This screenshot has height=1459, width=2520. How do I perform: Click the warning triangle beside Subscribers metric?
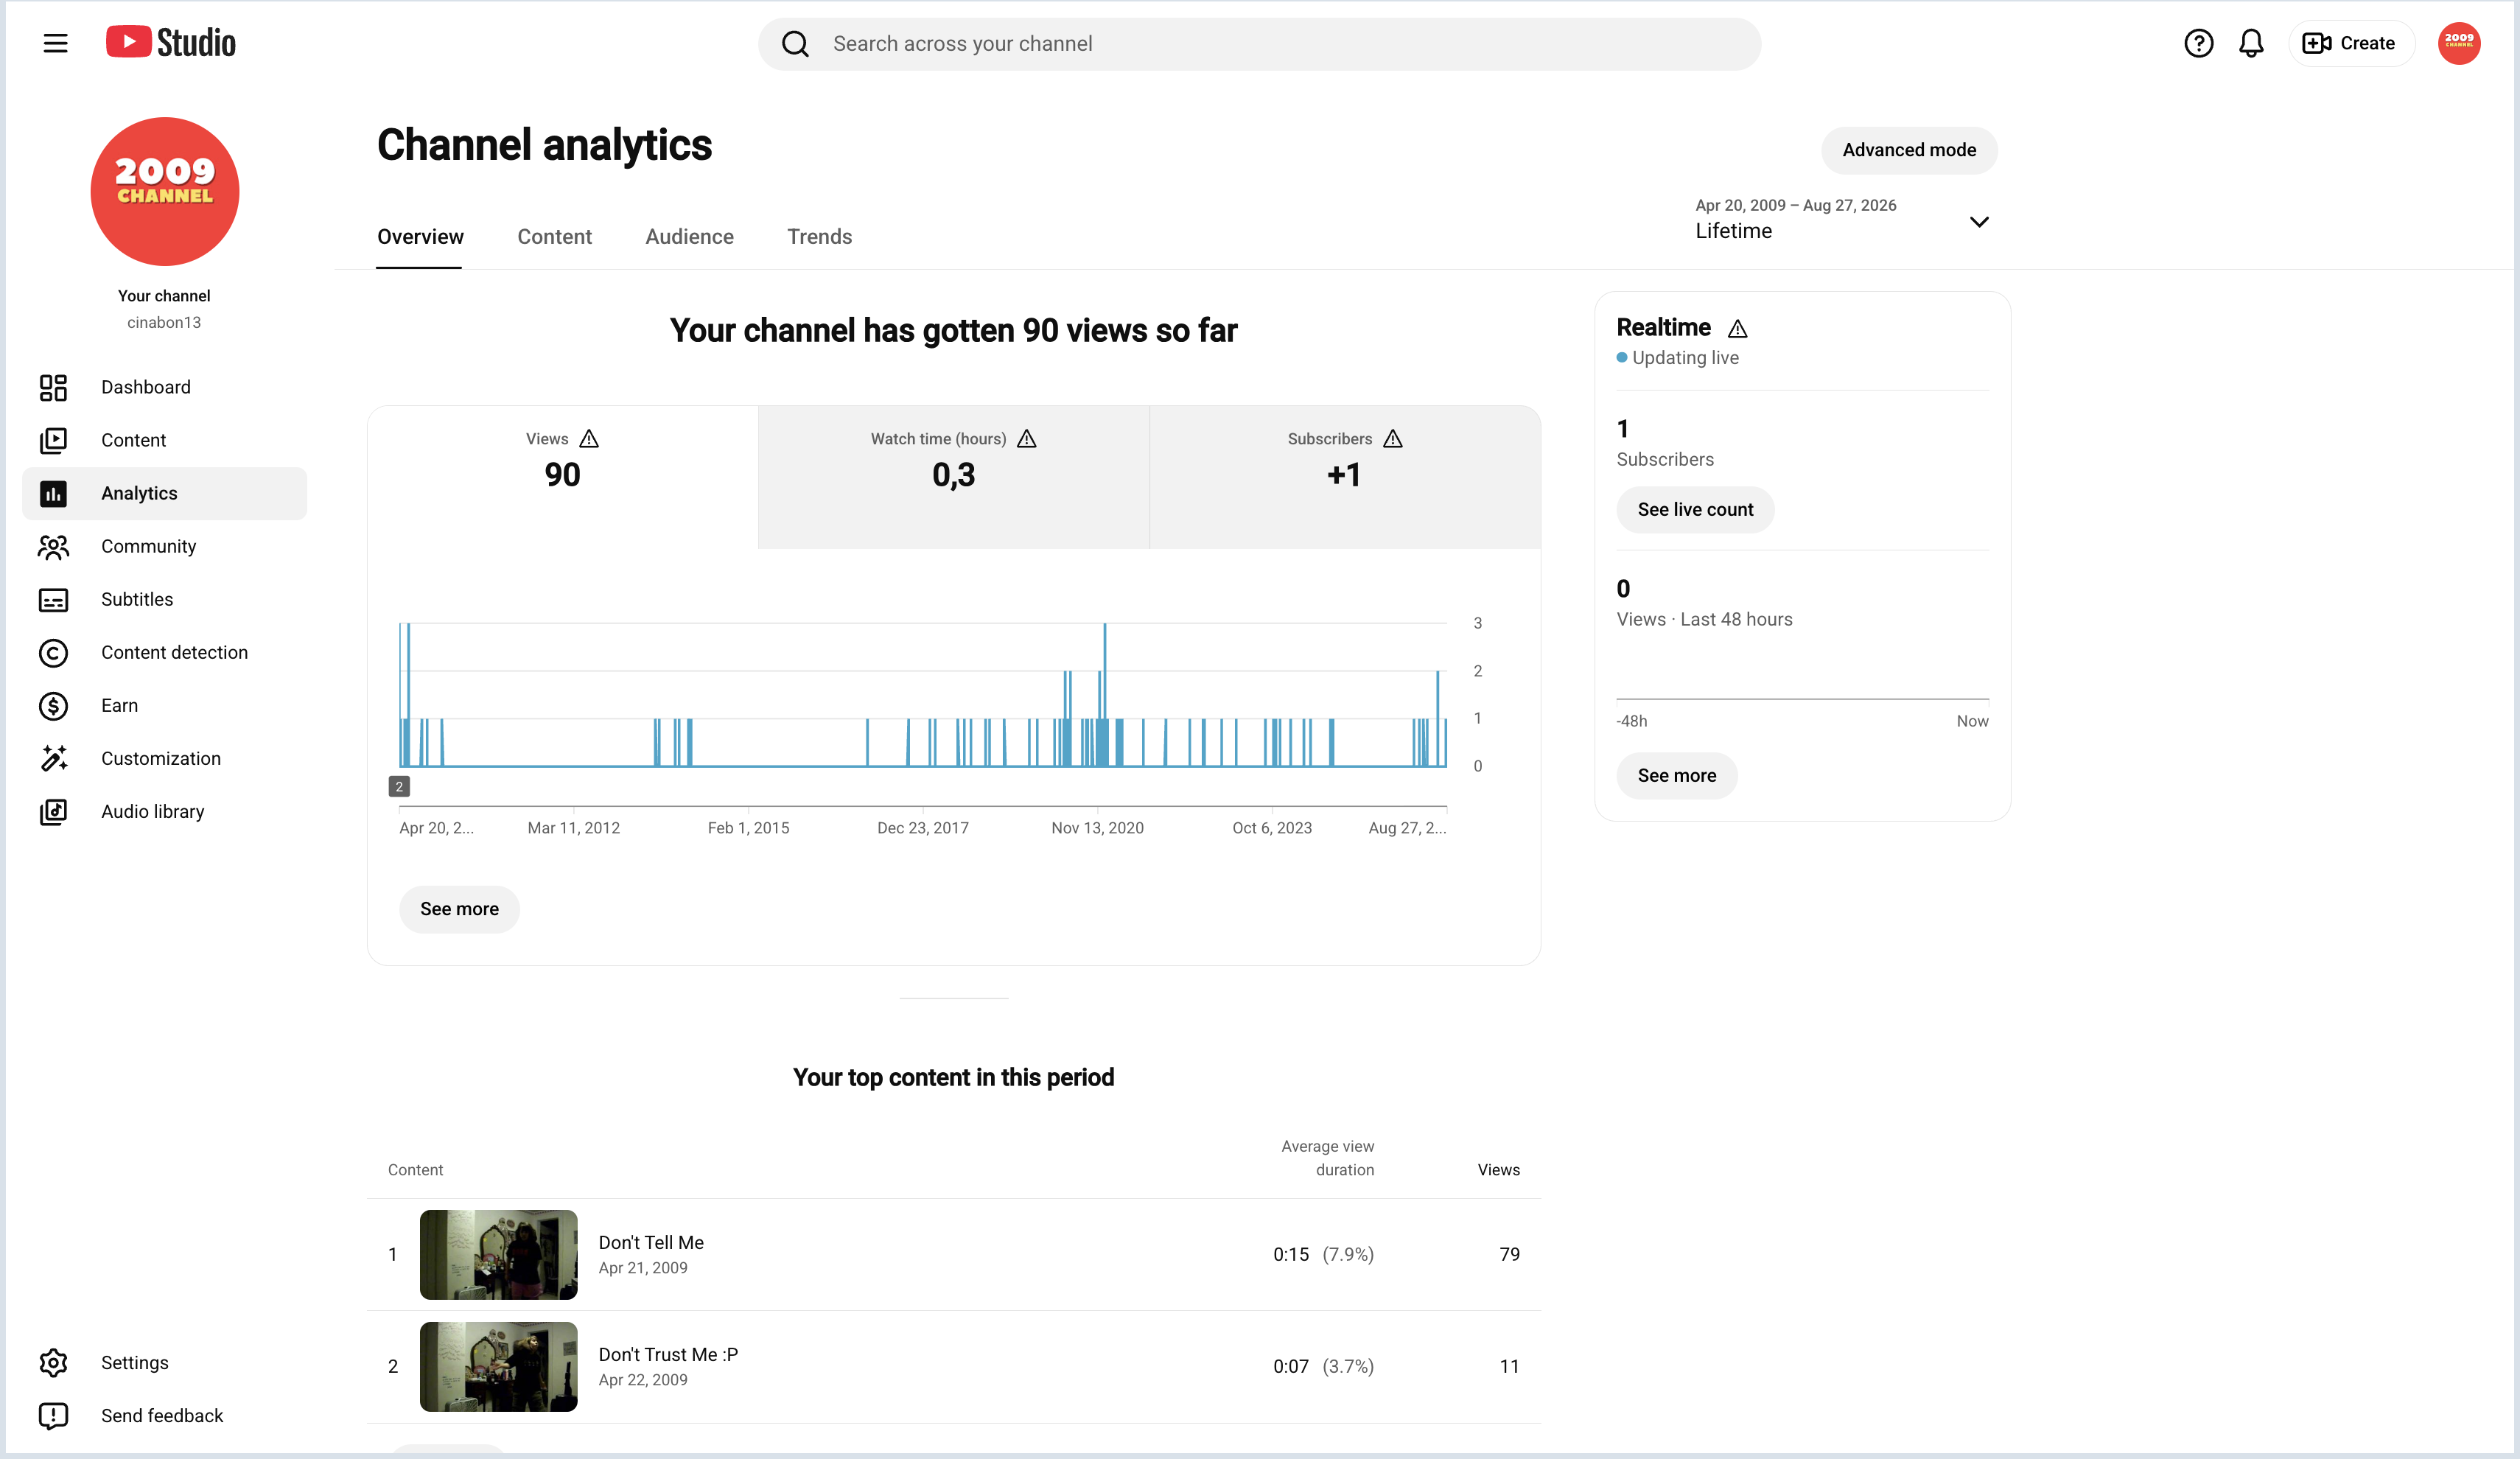tap(1393, 438)
